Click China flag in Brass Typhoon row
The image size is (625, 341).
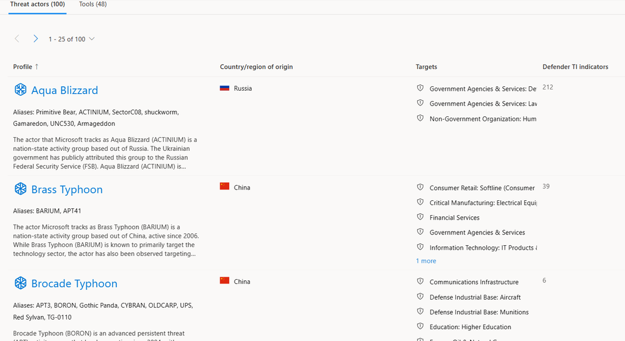pyautogui.click(x=225, y=186)
